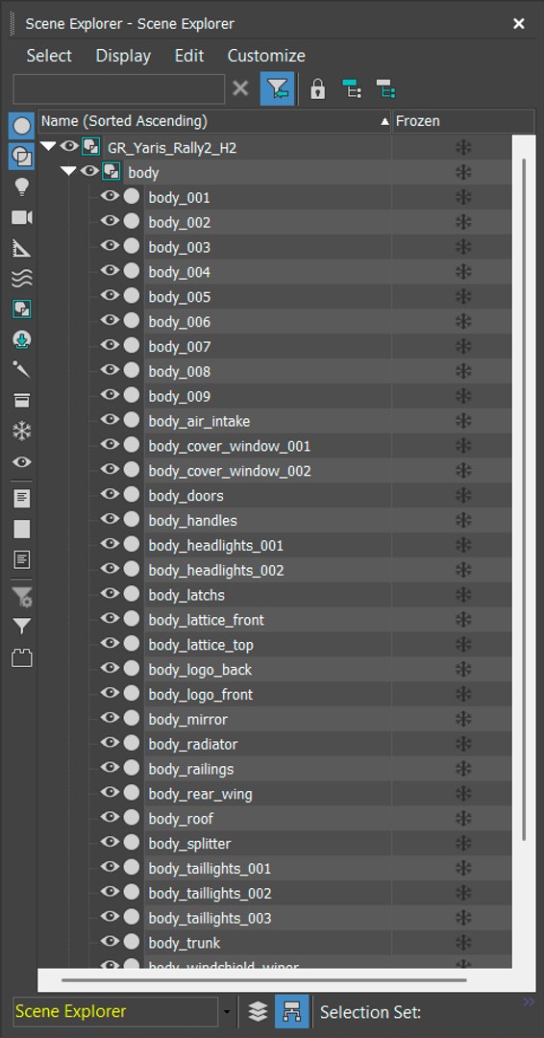Collapse GR_Yaris_Rally2_H2 tree node

pyautogui.click(x=48, y=146)
